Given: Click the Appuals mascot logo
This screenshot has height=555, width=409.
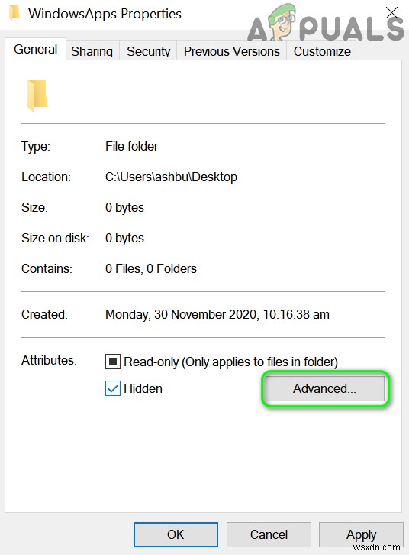Looking at the screenshot, I should [282, 22].
